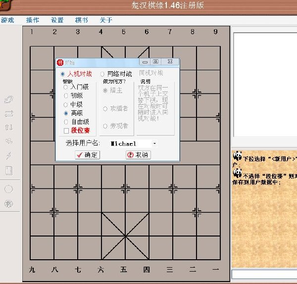The image size is (297, 284).
Task: Click the 选择用户名 label
Action: [x=83, y=143]
